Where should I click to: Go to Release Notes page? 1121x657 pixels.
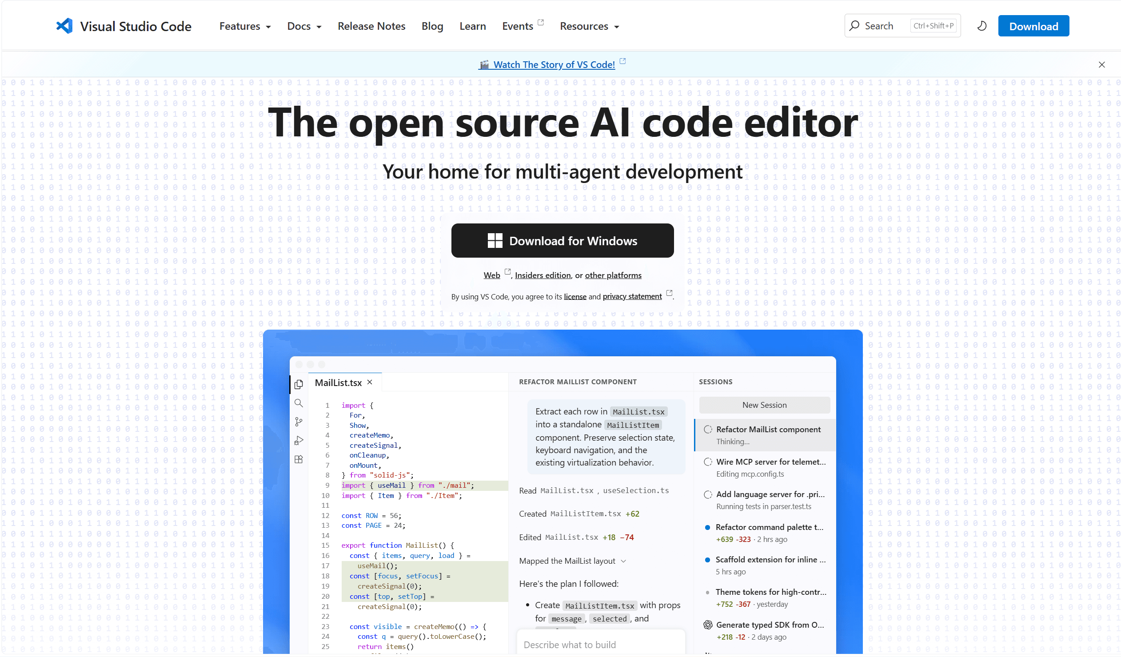[x=371, y=26]
